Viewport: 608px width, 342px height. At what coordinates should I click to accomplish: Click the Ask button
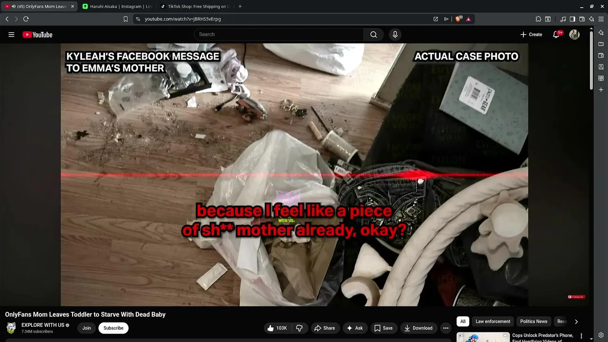355,328
